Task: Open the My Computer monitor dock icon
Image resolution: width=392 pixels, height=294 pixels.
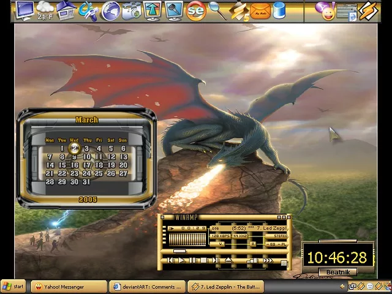Action: pyautogui.click(x=24, y=10)
